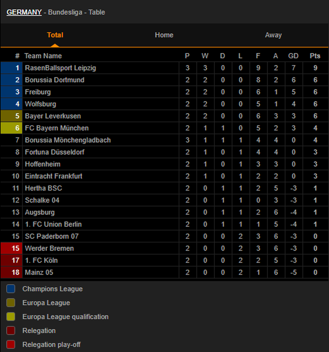Screen dimensions: 329x352
Task: Click the Europa League qualification yellow swatch
Action: coord(11,316)
